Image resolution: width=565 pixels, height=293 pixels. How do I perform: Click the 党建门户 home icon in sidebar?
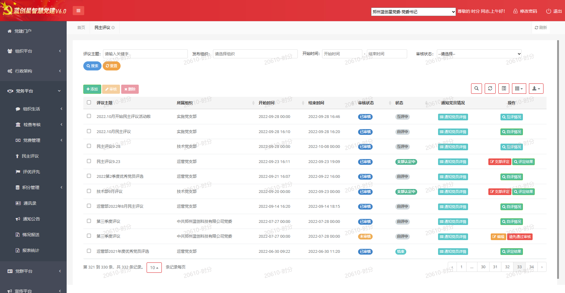(x=9, y=31)
